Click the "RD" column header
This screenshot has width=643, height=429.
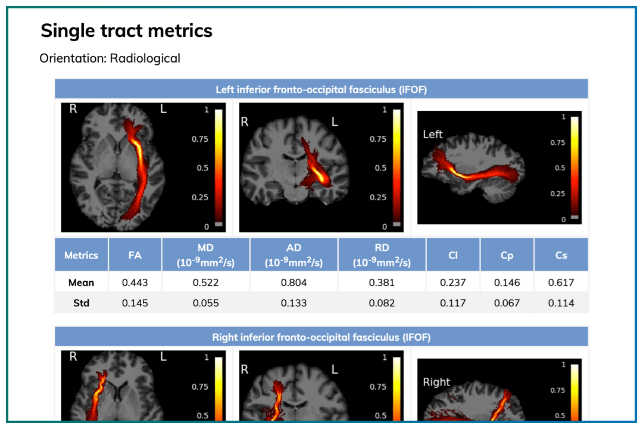pos(382,255)
